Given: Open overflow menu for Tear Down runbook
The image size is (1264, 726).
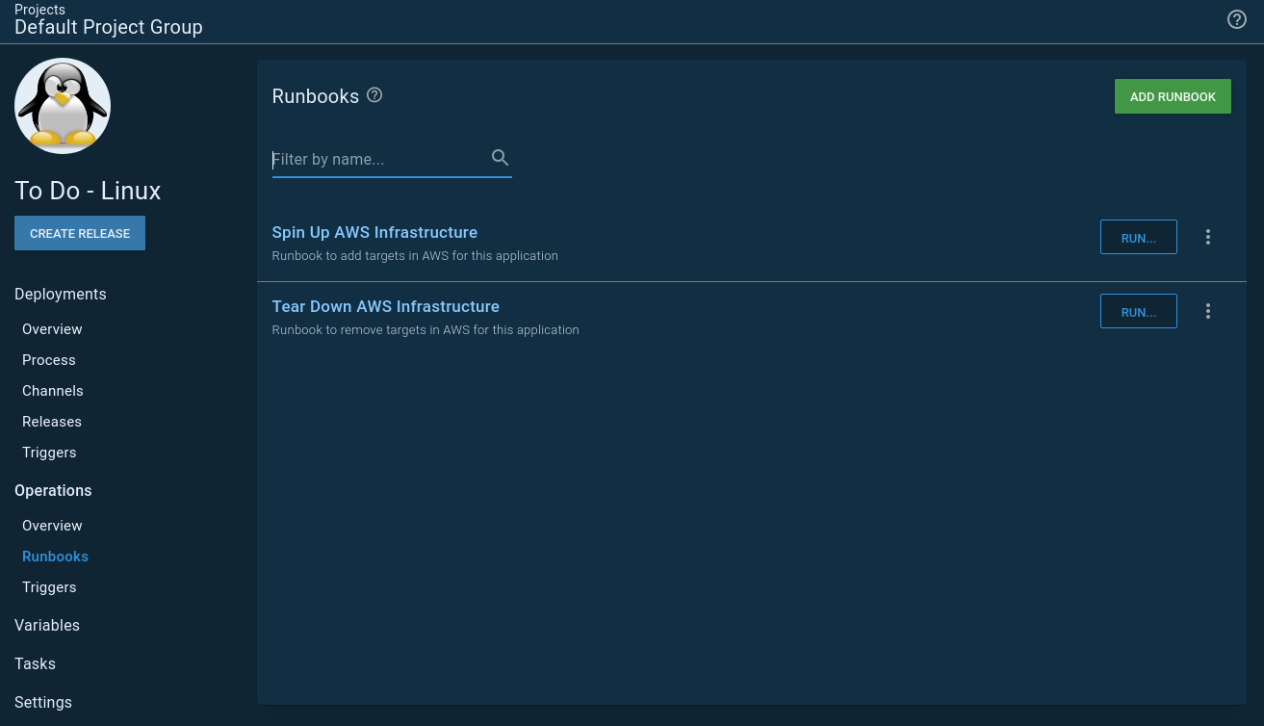Looking at the screenshot, I should [x=1208, y=311].
